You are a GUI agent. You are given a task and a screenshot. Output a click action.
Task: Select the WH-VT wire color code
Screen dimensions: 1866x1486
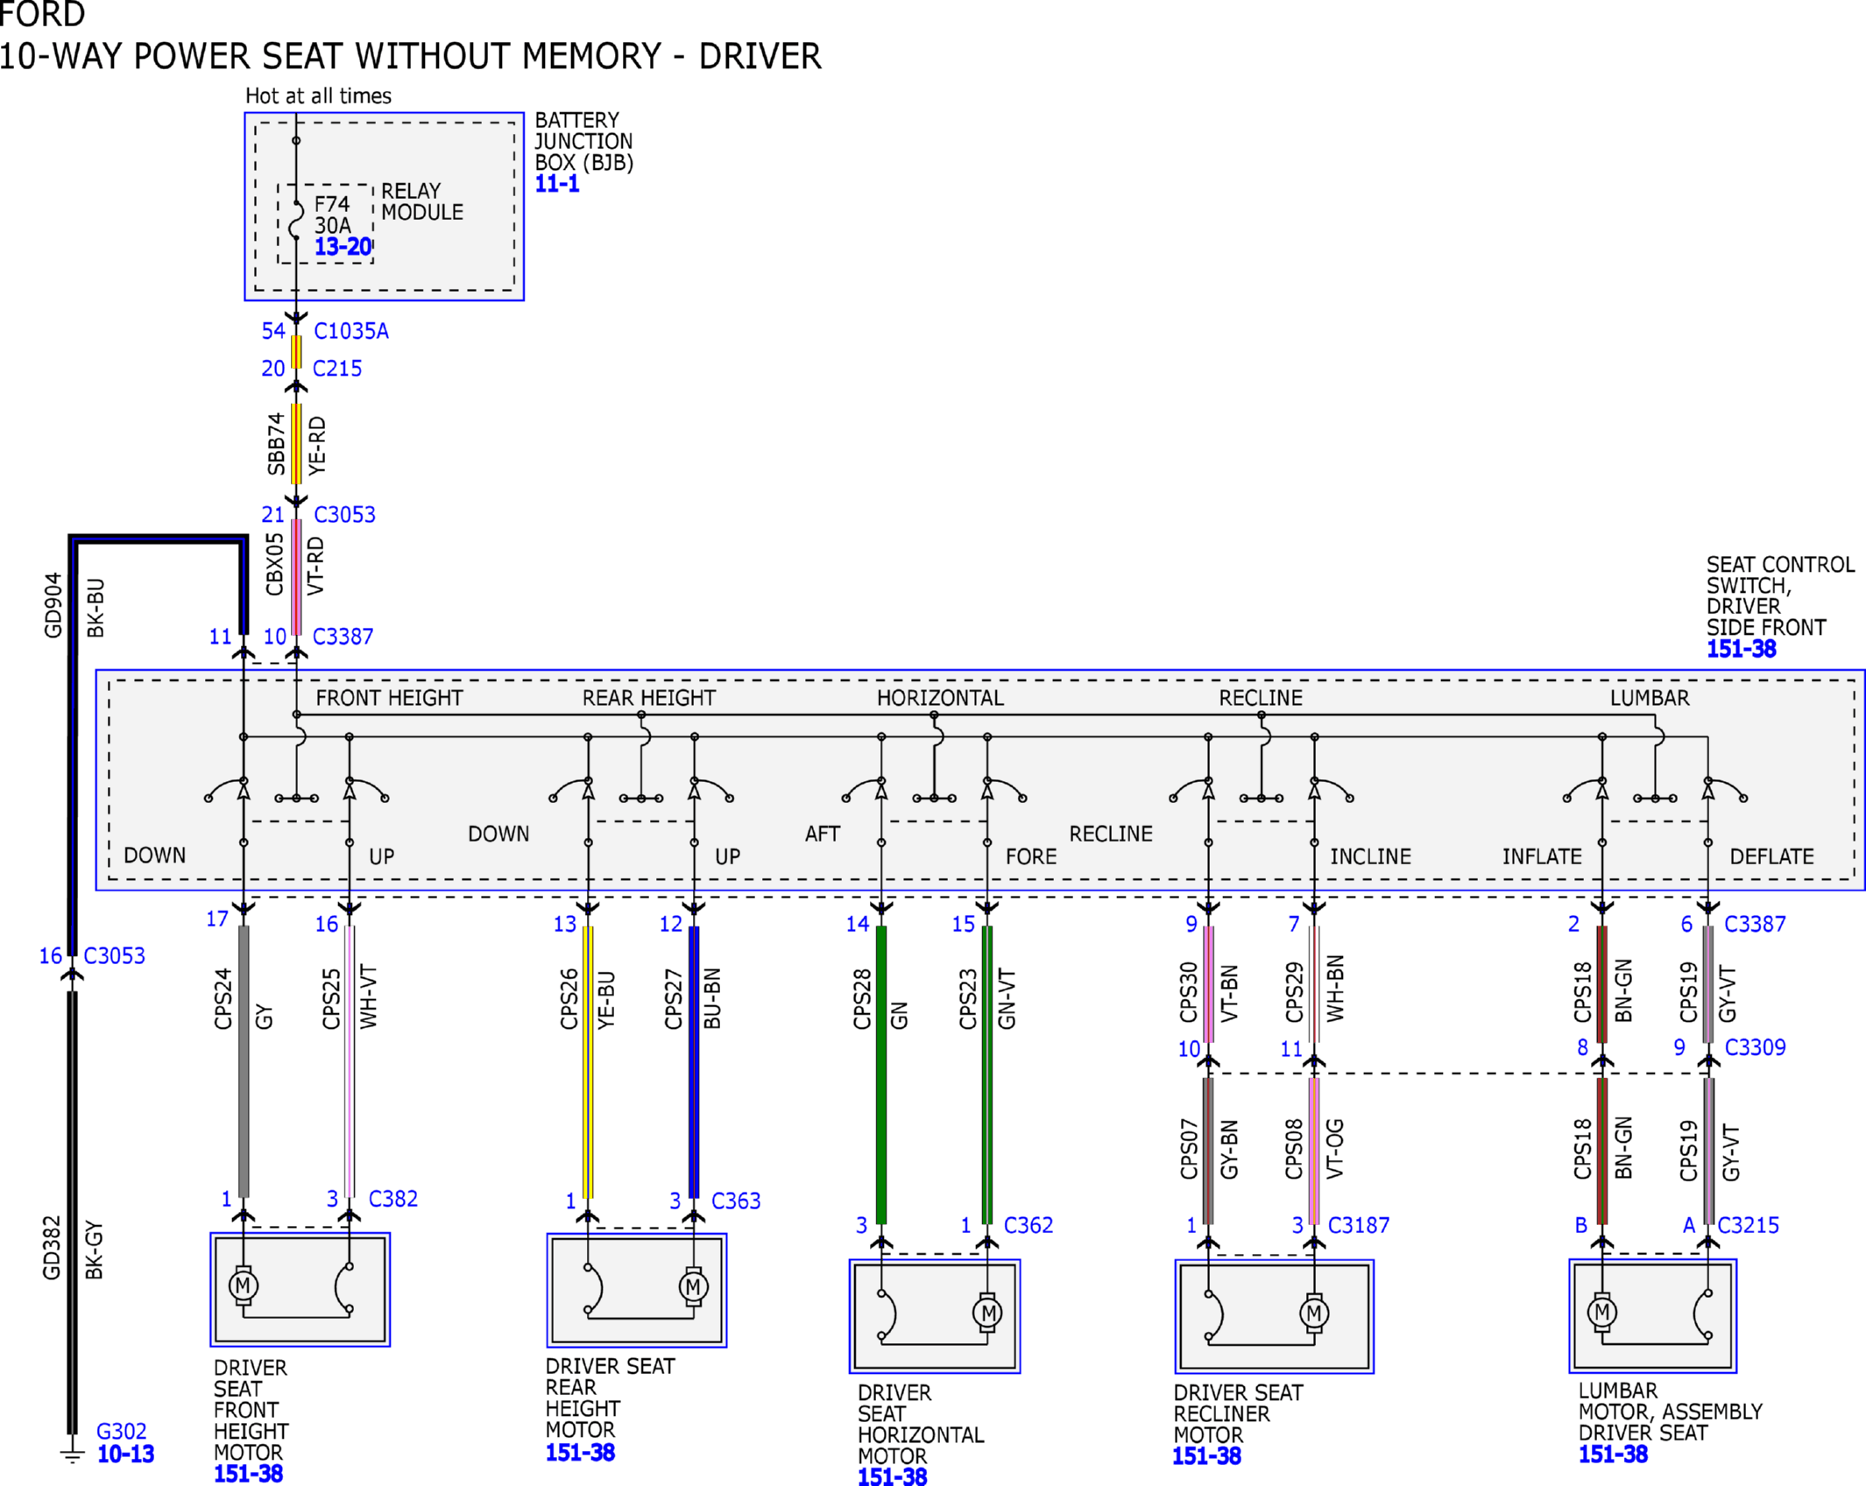(x=369, y=997)
